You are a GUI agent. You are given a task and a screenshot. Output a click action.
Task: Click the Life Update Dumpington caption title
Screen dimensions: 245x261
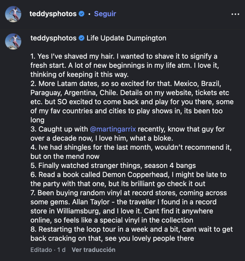tap(126, 38)
